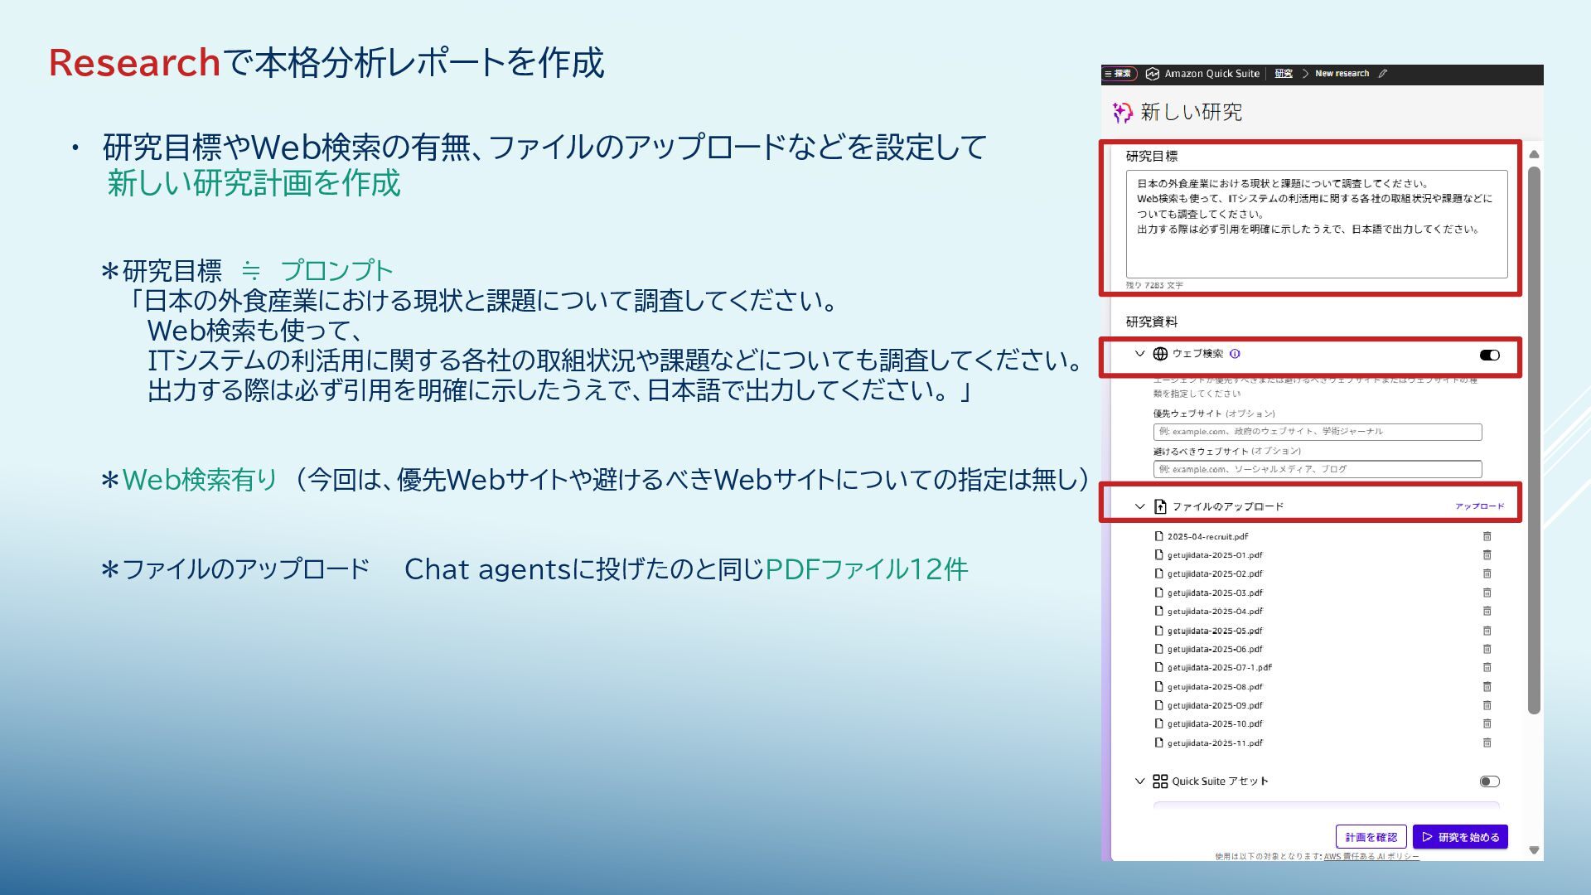
Task: Click the 計画を確認 button
Action: pyautogui.click(x=1371, y=837)
